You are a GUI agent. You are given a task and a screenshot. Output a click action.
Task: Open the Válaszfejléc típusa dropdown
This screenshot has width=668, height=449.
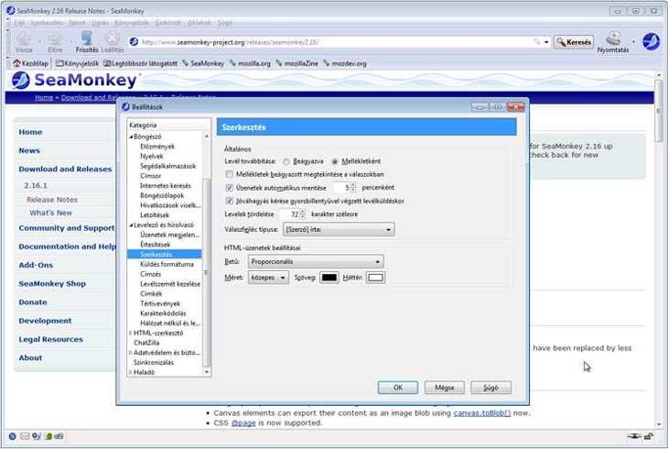click(339, 229)
